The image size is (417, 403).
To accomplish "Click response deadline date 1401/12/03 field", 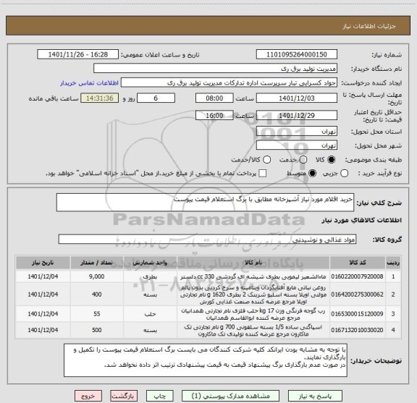I will 297,98.
